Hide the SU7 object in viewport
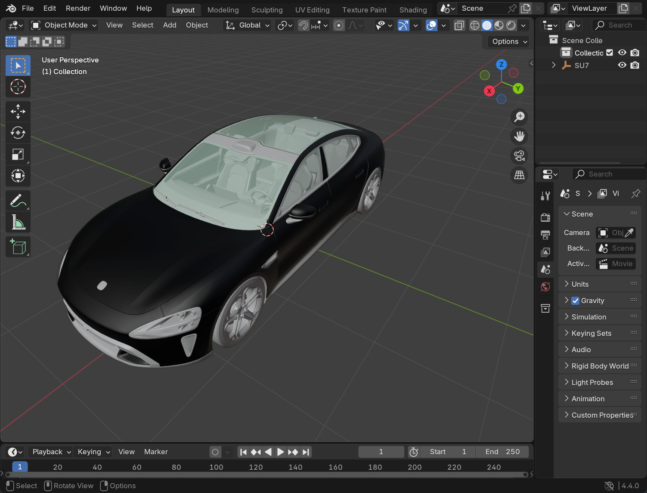647x493 pixels. click(x=622, y=65)
